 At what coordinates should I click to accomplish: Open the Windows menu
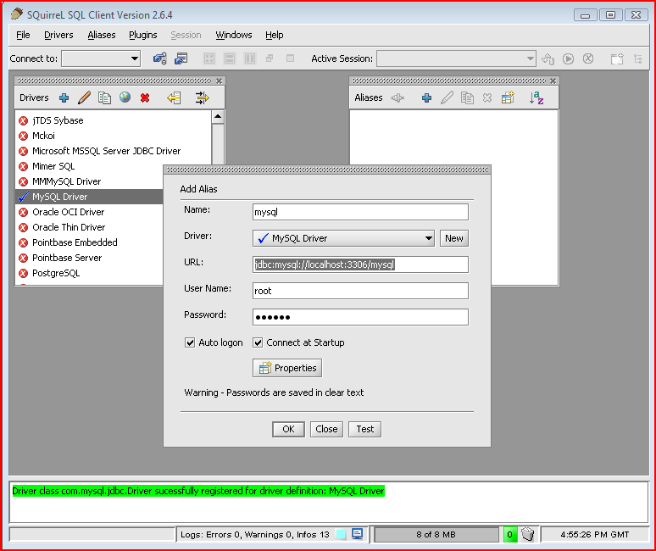(233, 35)
